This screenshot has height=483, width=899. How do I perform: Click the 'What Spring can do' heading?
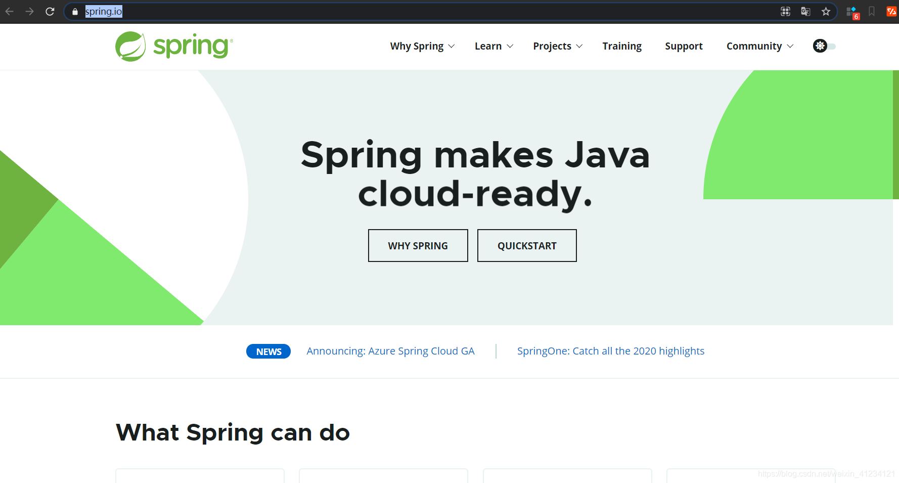233,432
